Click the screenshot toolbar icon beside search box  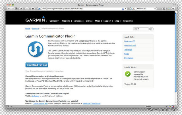[x=164, y=9]
